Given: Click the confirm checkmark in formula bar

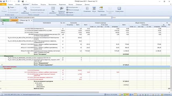Looking at the screenshot, I should point(14,18).
